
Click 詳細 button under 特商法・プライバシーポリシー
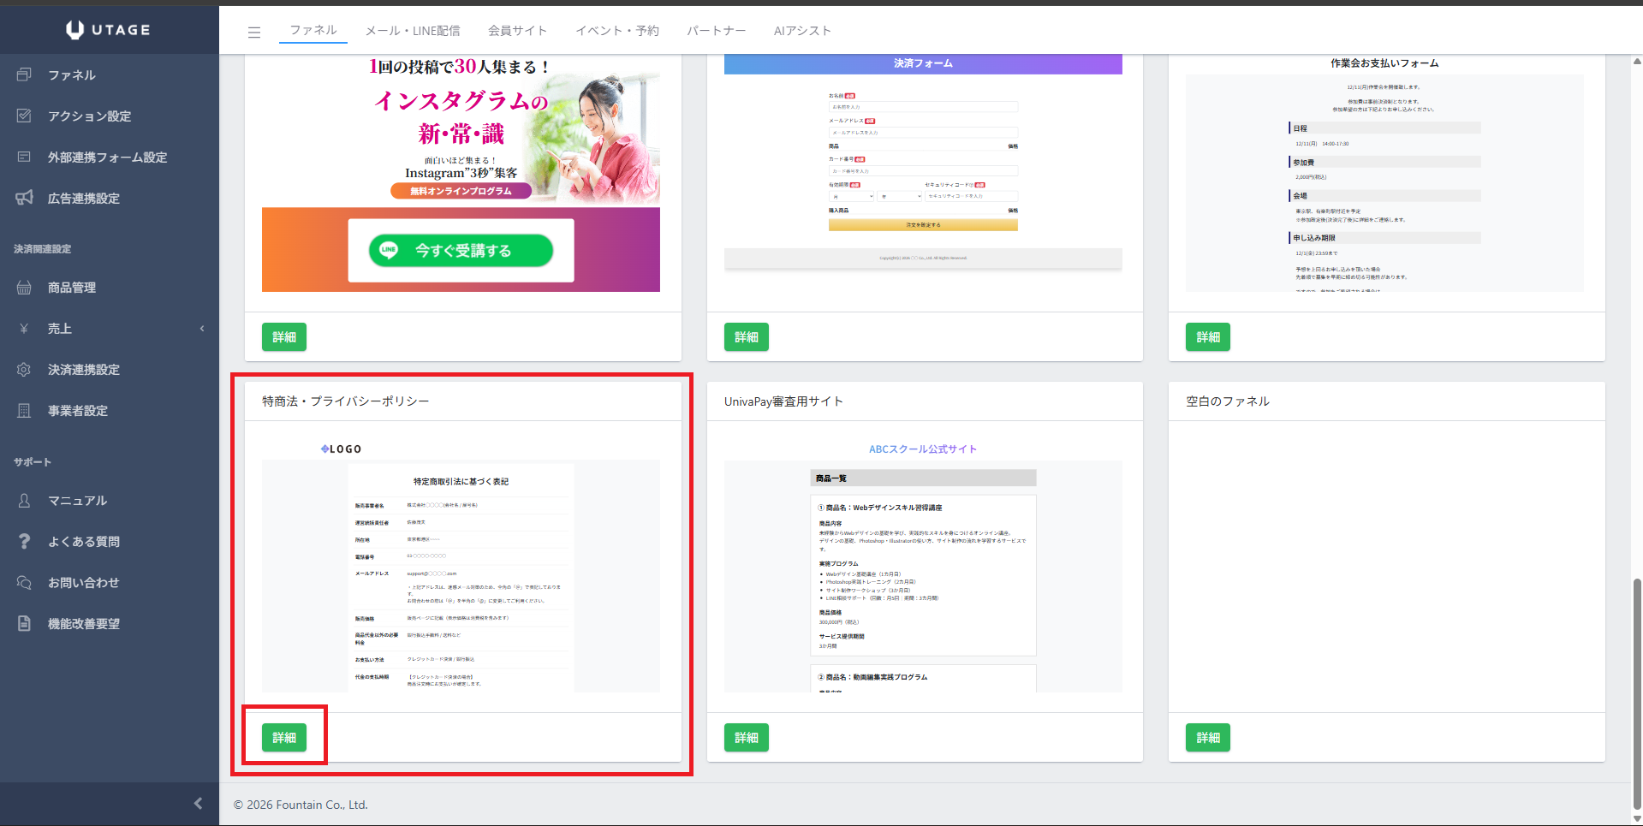coord(284,737)
